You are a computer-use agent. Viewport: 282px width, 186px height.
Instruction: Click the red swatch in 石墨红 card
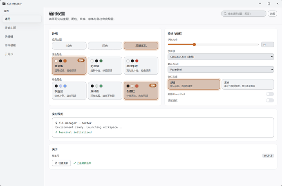coord(137,86)
